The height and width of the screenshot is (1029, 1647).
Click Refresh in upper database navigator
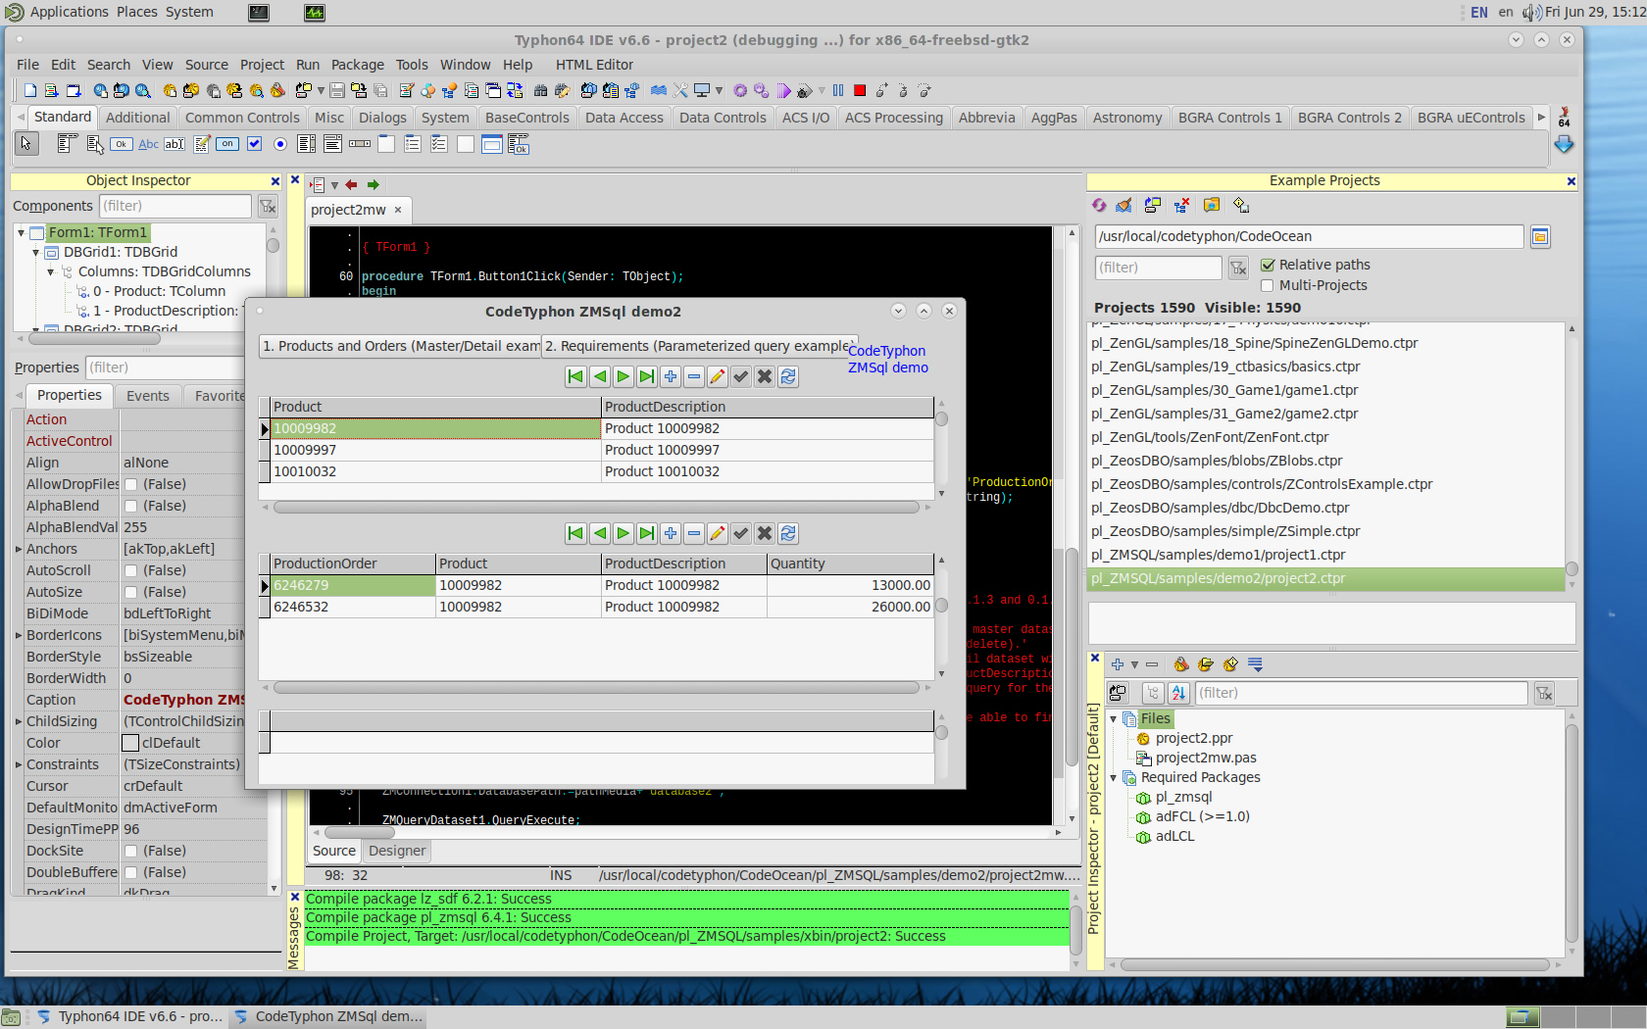[x=788, y=376]
